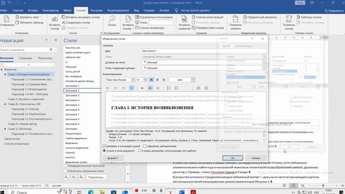Increase paragraph spacing in dialog
Image resolution: width=345 pixels, height=194 pixels.
pyautogui.click(x=169, y=88)
